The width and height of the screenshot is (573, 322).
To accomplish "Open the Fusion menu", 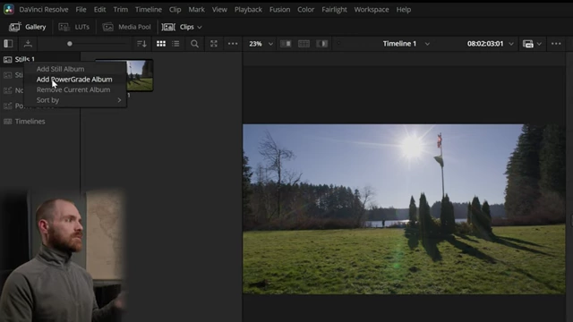I will pos(279,10).
